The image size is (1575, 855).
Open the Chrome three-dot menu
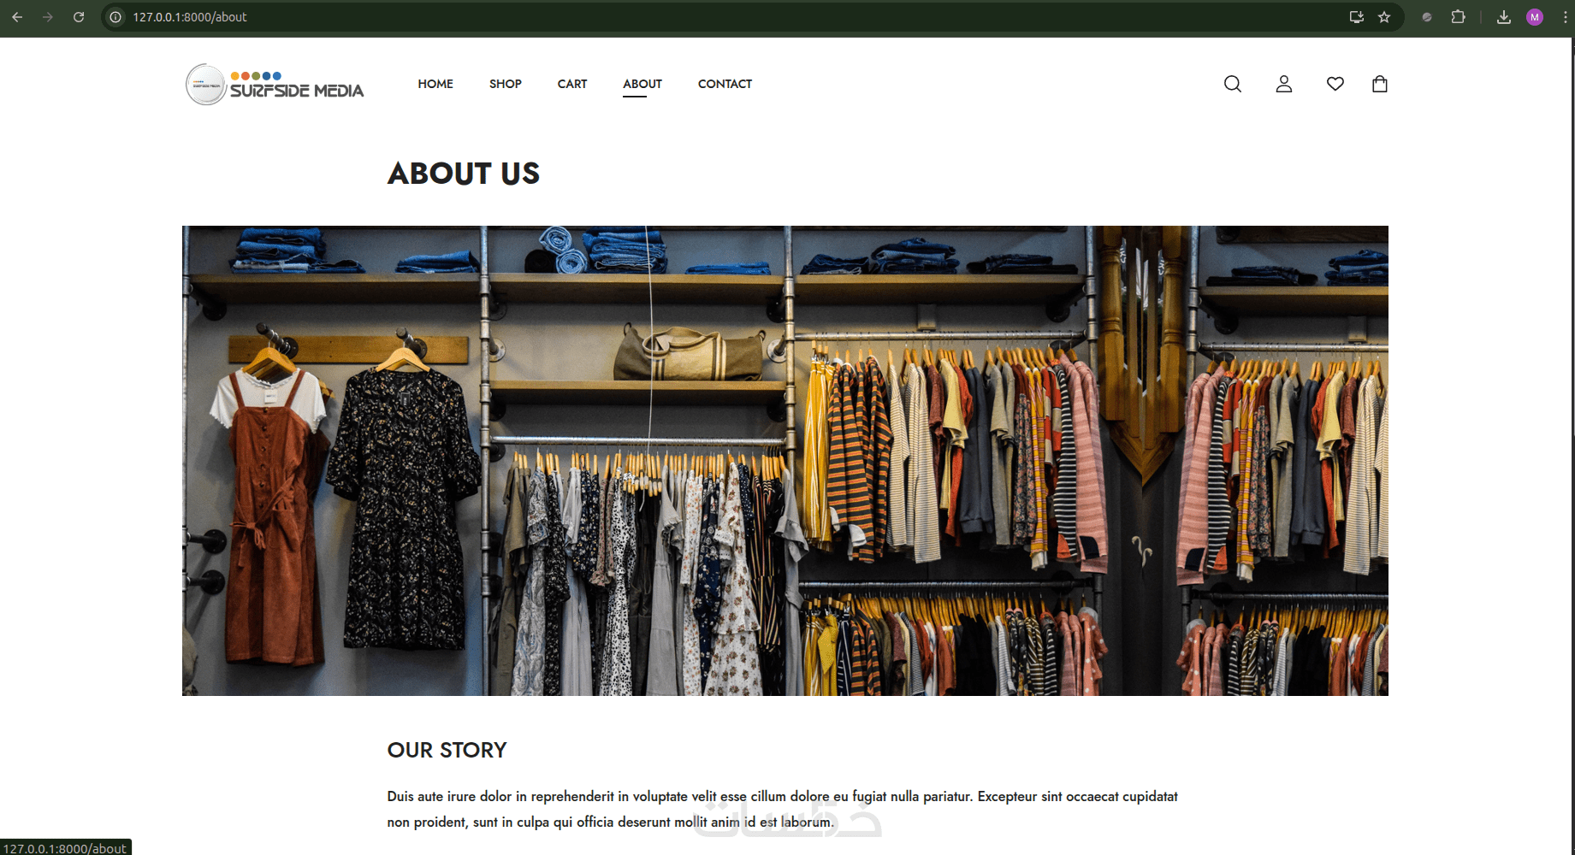[x=1565, y=17]
